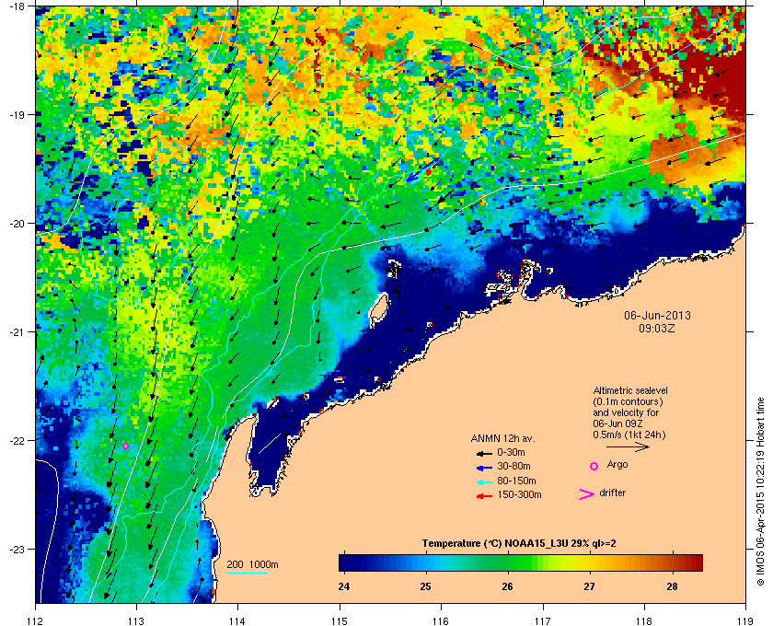The image size is (773, 626).
Task: Click the magenta Argo circle in legend
Action: [x=594, y=466]
